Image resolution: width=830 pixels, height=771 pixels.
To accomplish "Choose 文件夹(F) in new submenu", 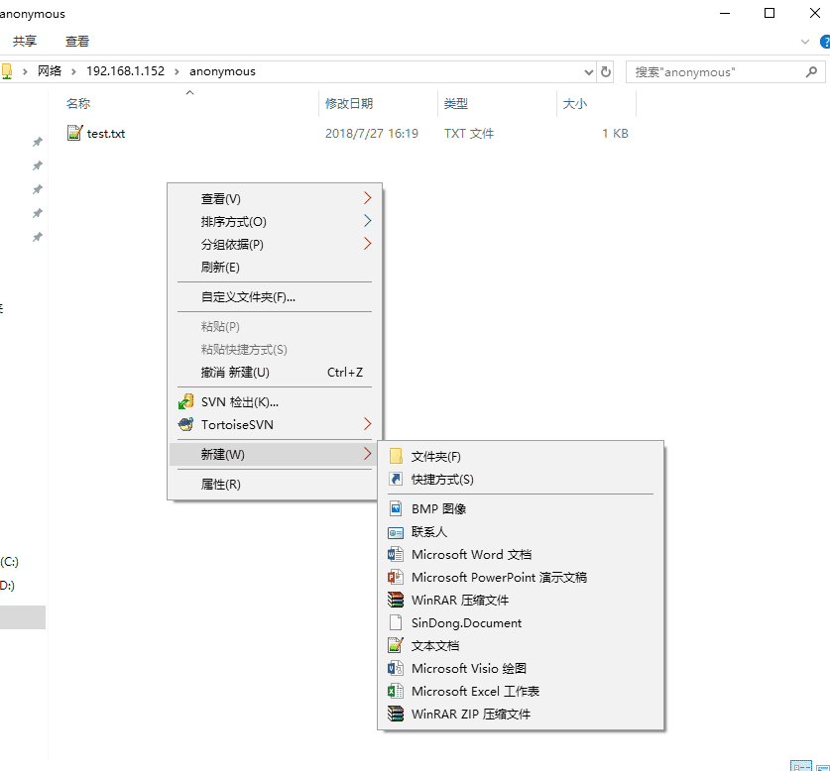I will click(x=521, y=456).
